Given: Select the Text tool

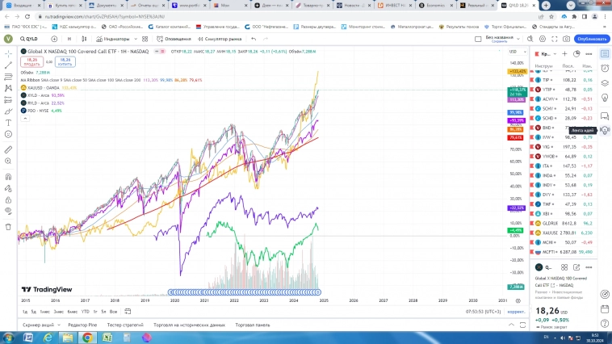Looking at the screenshot, I should (x=8, y=123).
